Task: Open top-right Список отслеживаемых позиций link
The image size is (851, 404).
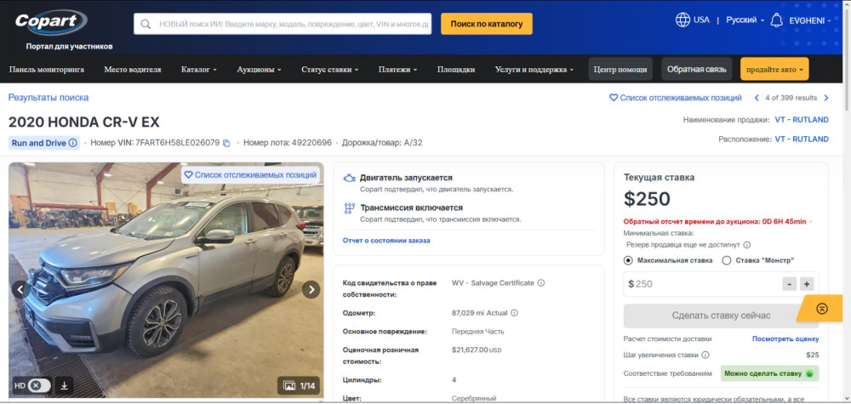Action: [675, 98]
